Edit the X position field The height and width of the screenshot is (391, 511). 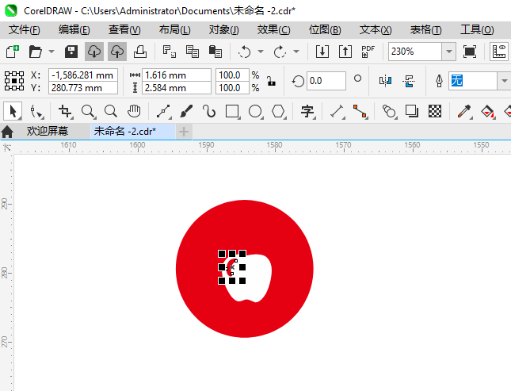coord(83,75)
